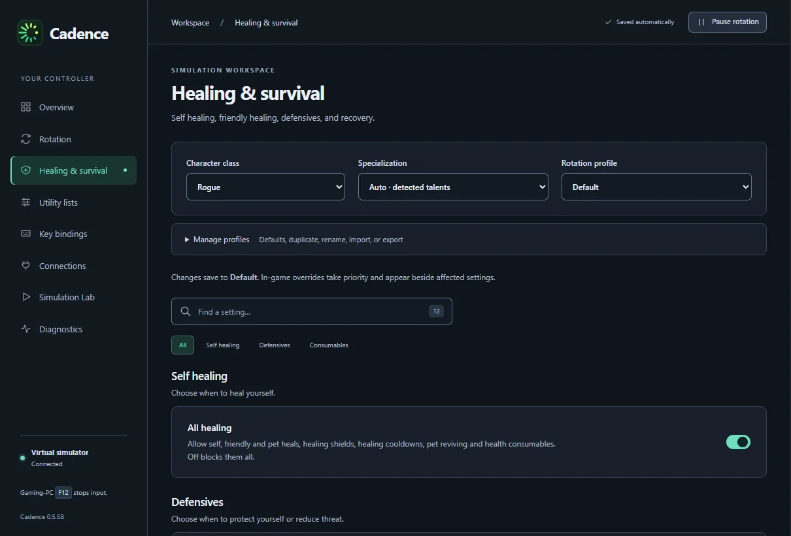Click the Workspace breadcrumb link
This screenshot has height=536, width=791.
(x=190, y=23)
